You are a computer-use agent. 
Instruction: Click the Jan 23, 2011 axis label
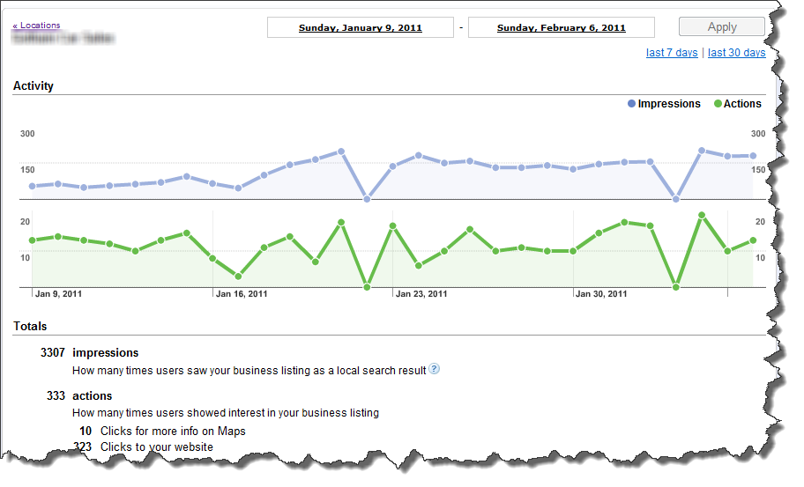pos(421,294)
